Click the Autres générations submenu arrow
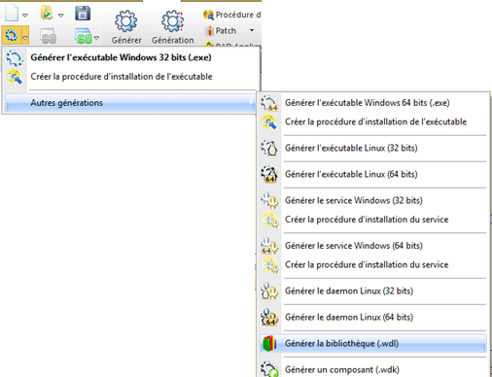Image resolution: width=492 pixels, height=377 pixels. click(x=251, y=102)
